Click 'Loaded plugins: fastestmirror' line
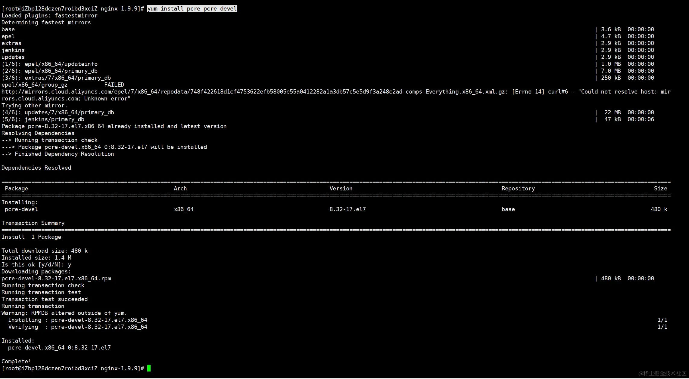The width and height of the screenshot is (689, 379). tap(50, 16)
